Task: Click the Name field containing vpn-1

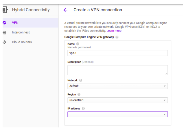Action: click(x=117, y=53)
